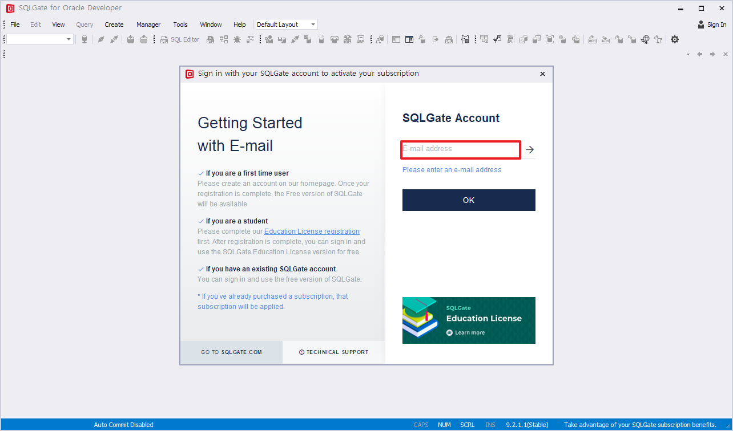The width and height of the screenshot is (733, 431).
Task: Click the submit arrow beside the e-mail field
Action: [530, 149]
